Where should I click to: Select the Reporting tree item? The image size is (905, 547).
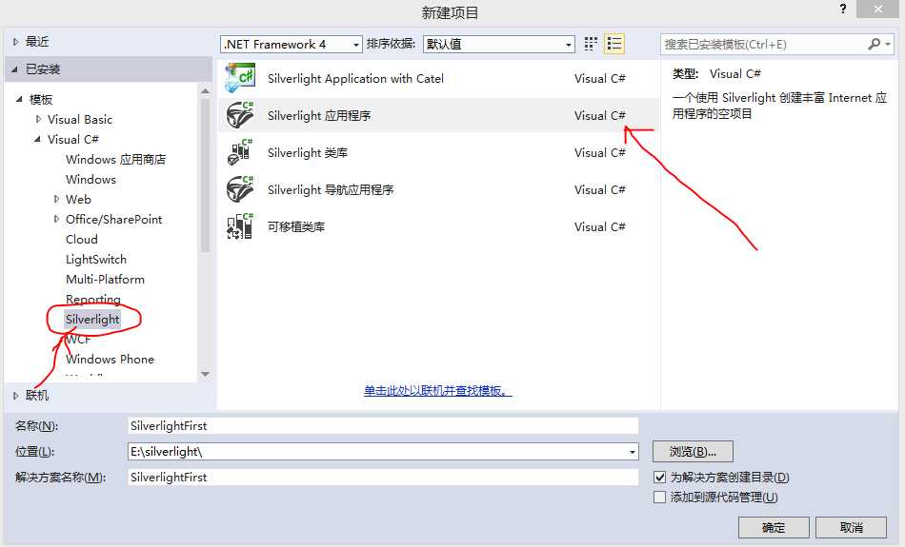(x=93, y=299)
